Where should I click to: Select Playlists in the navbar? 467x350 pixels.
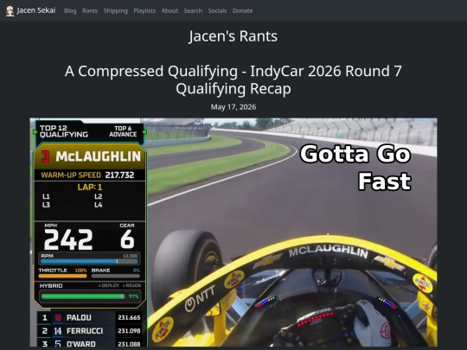click(144, 10)
